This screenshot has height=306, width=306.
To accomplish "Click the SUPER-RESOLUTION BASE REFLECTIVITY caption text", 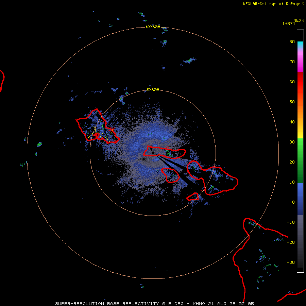I will [x=107, y=304].
